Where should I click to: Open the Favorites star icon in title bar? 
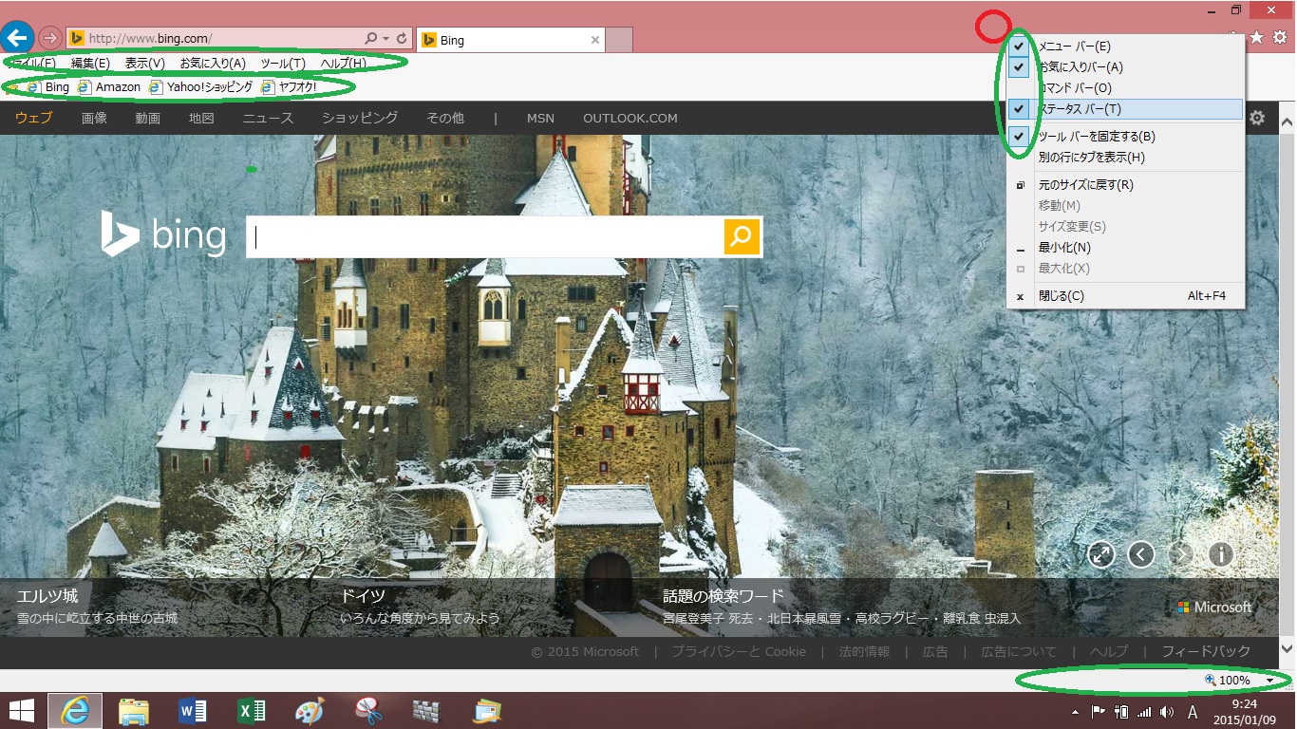click(1257, 37)
